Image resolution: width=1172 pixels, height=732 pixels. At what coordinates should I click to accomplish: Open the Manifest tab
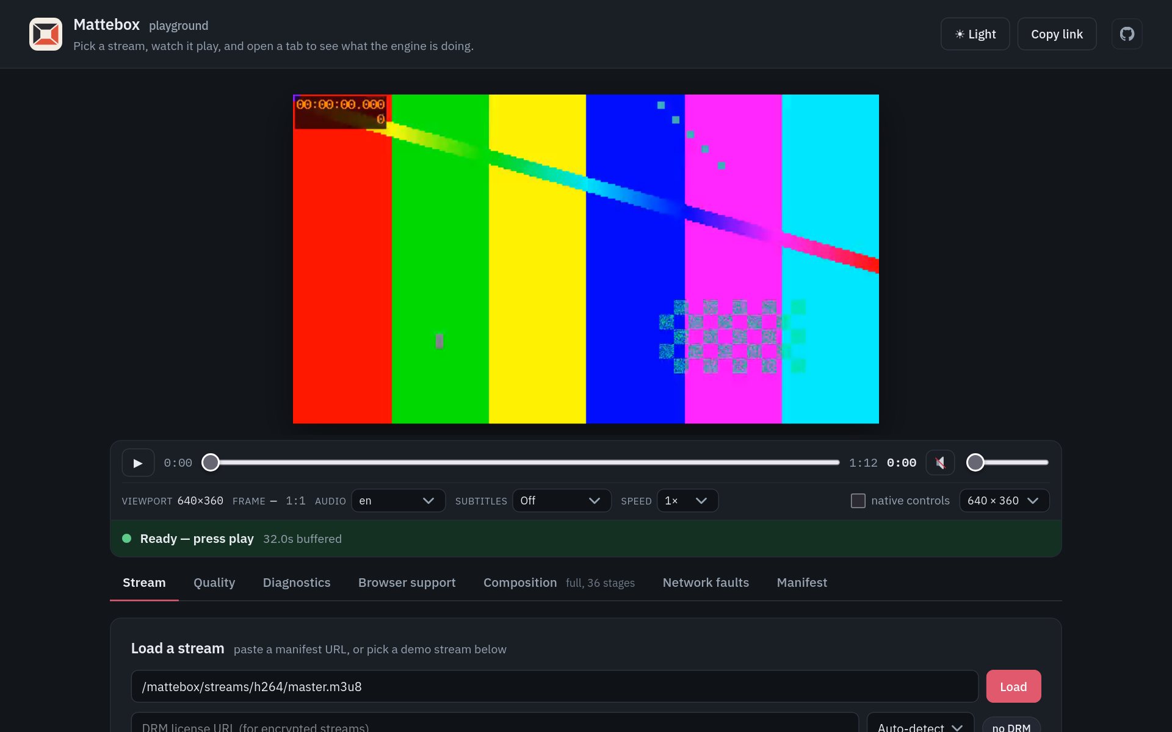[x=802, y=583]
